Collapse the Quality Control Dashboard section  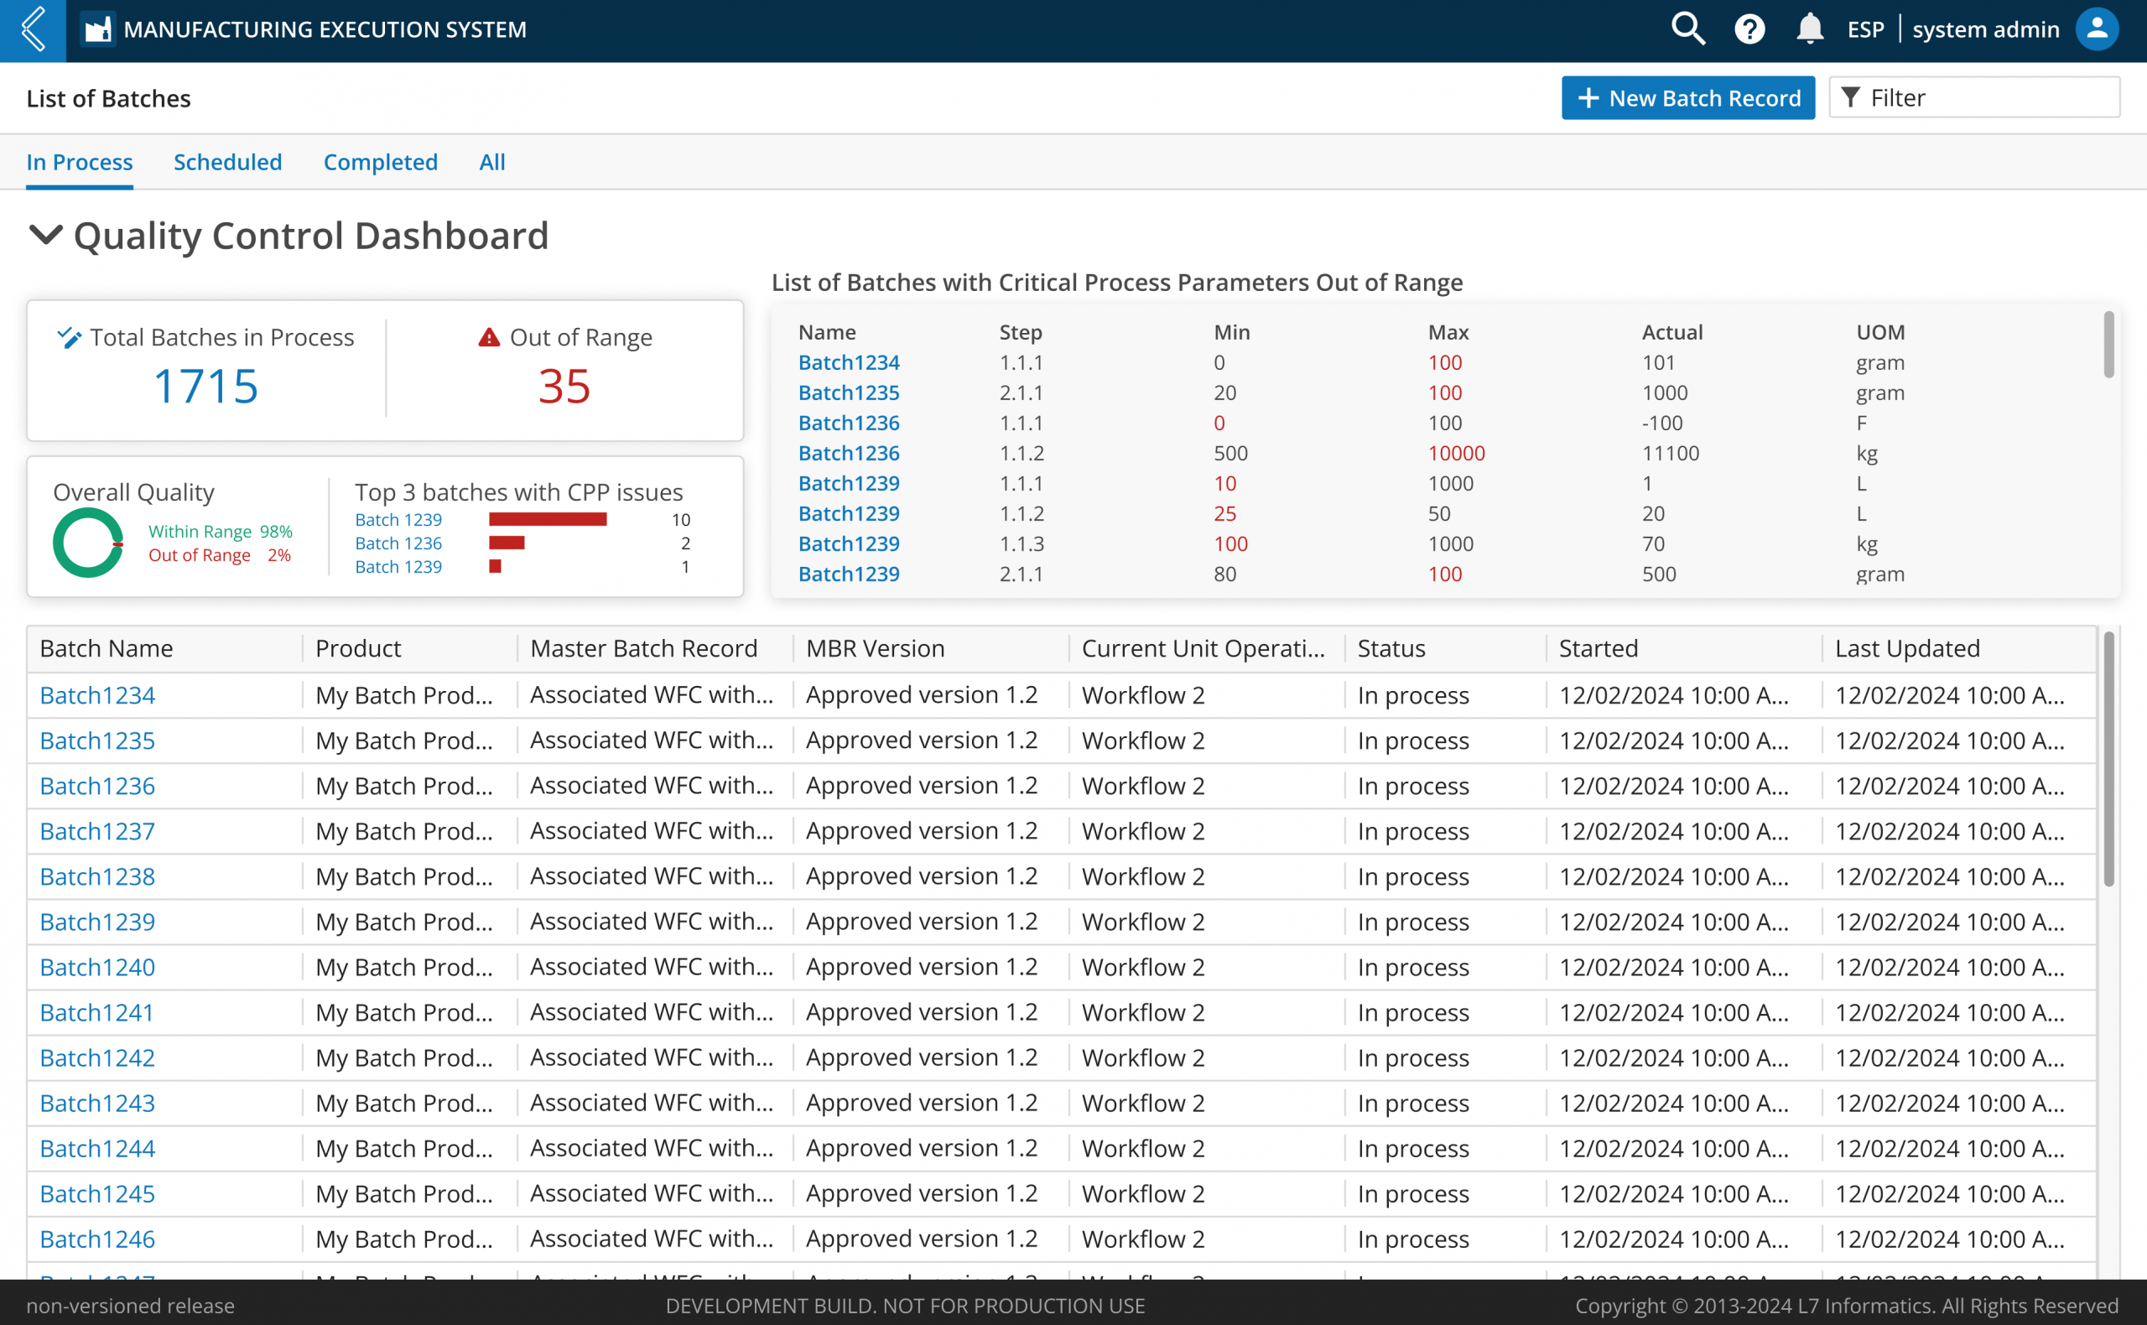coord(45,235)
